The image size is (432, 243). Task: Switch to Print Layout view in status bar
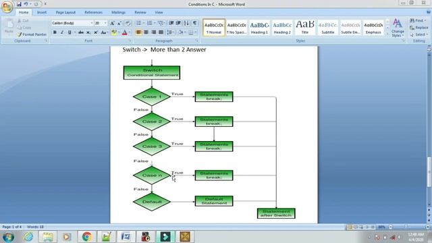350,227
